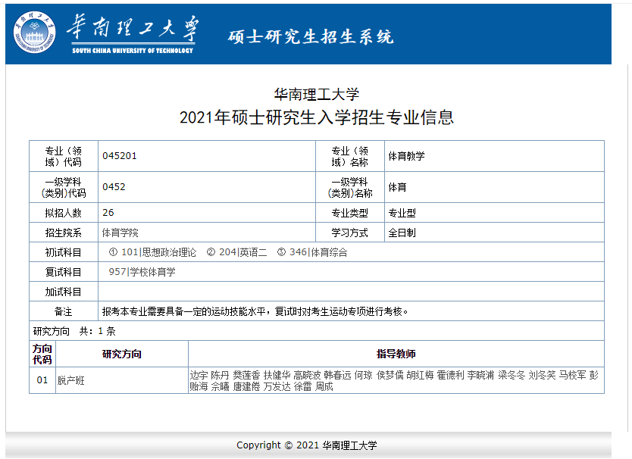Select the 初试科目 row label
The width and height of the screenshot is (632, 459).
click(64, 252)
